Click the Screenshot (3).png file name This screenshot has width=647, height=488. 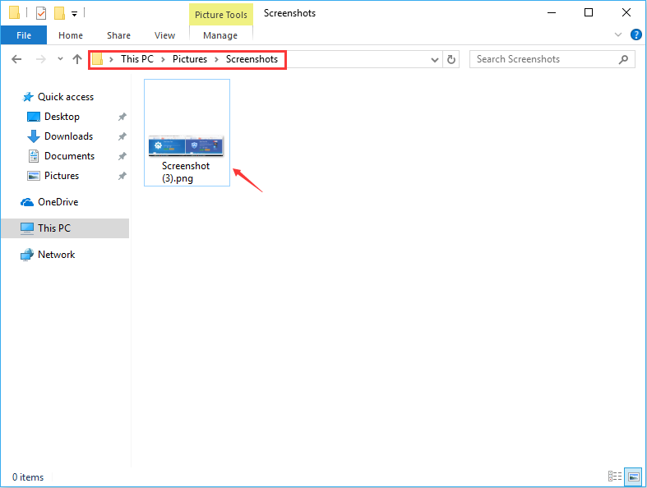(186, 172)
